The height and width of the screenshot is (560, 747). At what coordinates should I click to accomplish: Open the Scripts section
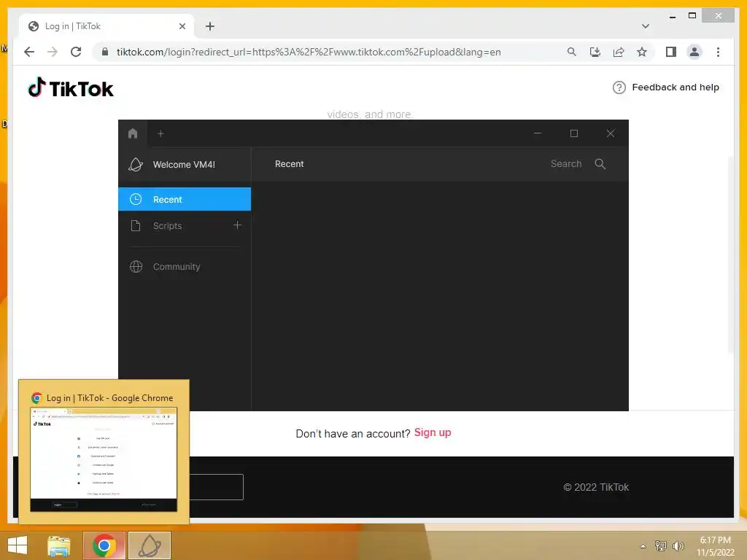click(x=167, y=226)
